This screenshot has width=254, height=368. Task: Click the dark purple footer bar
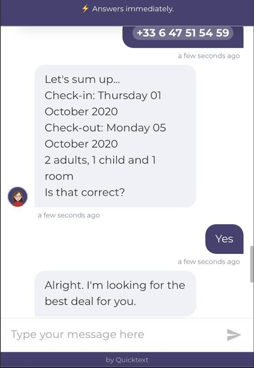(127, 360)
